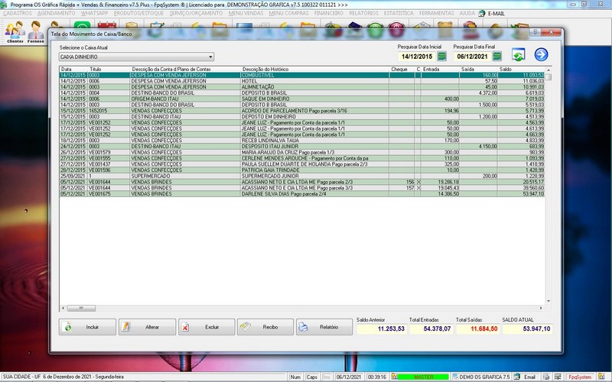Open the CADASTROS menu
The width and height of the screenshot is (612, 382).
click(x=18, y=13)
